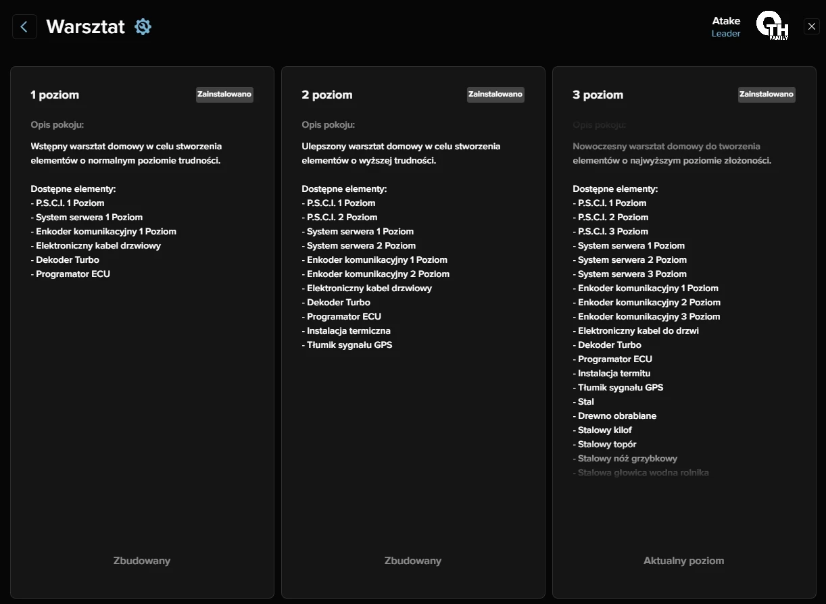Screen dimensions: 826x604
Task: Select the 2 poziom card title
Action: (326, 95)
